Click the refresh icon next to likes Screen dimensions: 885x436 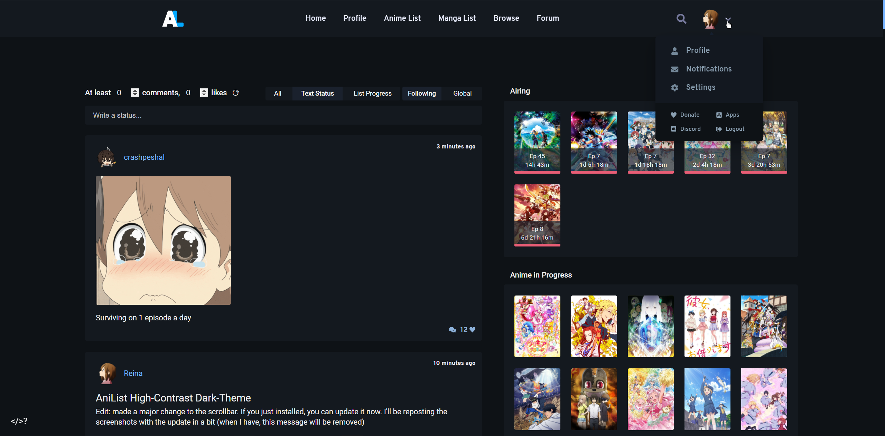point(236,93)
